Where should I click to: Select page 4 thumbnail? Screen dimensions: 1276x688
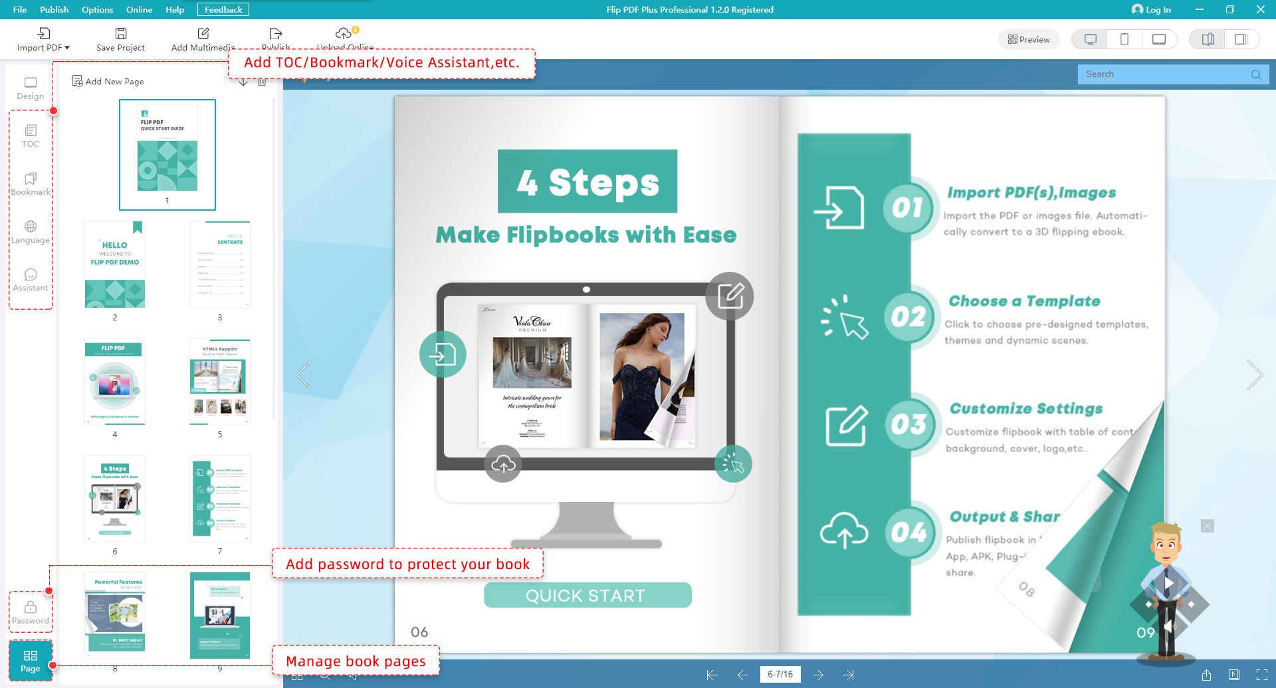coord(115,382)
